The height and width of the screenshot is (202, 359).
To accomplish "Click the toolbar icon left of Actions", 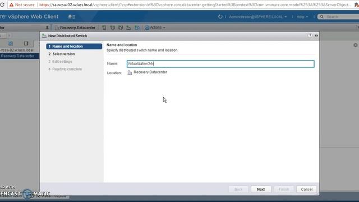I will pos(137,27).
